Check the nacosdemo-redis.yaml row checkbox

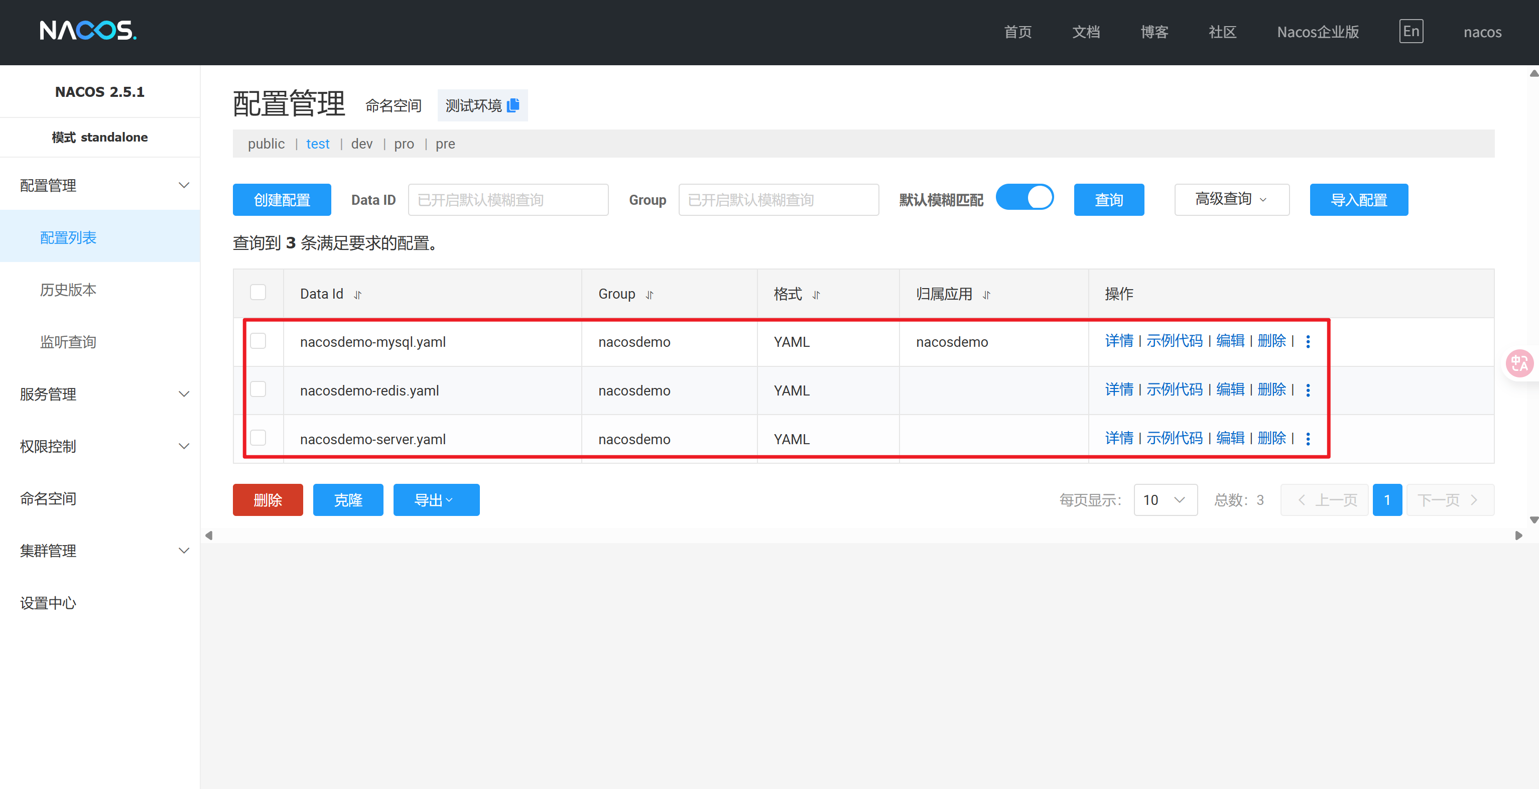tap(258, 389)
